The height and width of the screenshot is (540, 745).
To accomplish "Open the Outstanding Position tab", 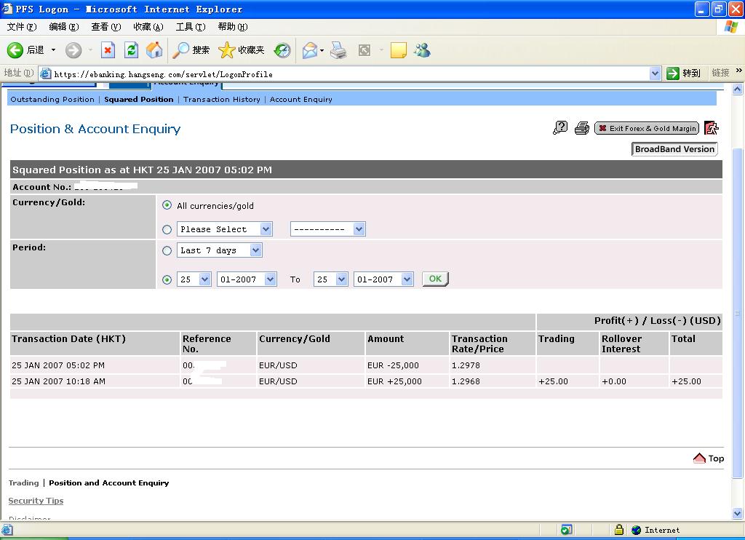I will pos(52,100).
